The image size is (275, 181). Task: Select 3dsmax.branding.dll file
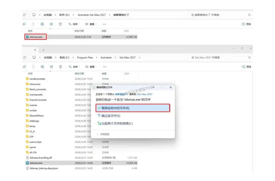[41, 158]
